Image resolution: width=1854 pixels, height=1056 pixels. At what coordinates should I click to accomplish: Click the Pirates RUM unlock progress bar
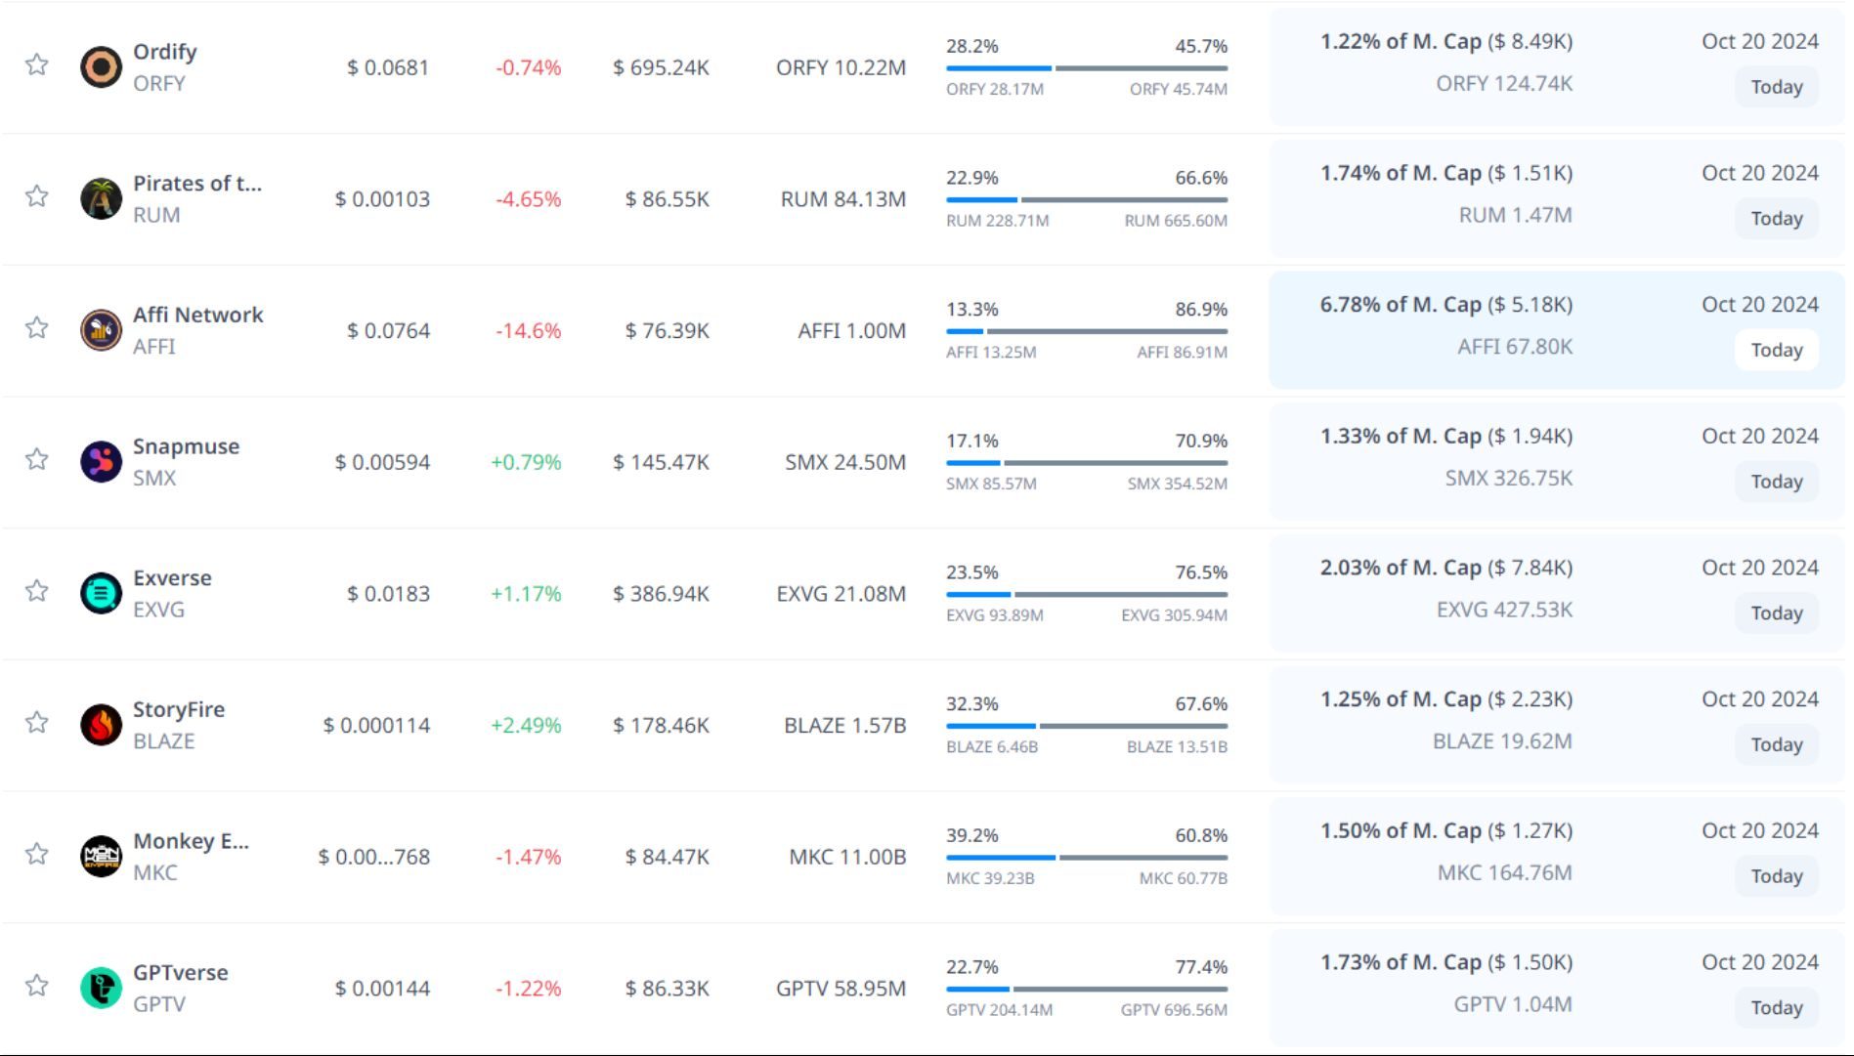1086,199
